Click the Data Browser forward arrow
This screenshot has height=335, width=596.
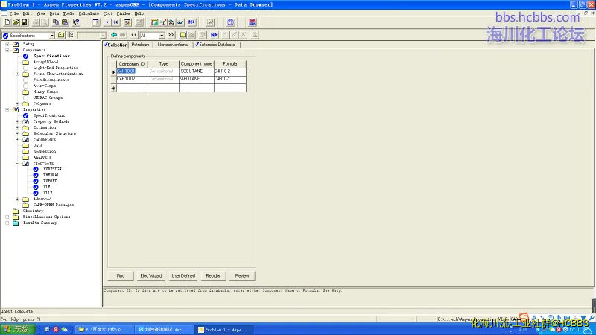(122, 35)
